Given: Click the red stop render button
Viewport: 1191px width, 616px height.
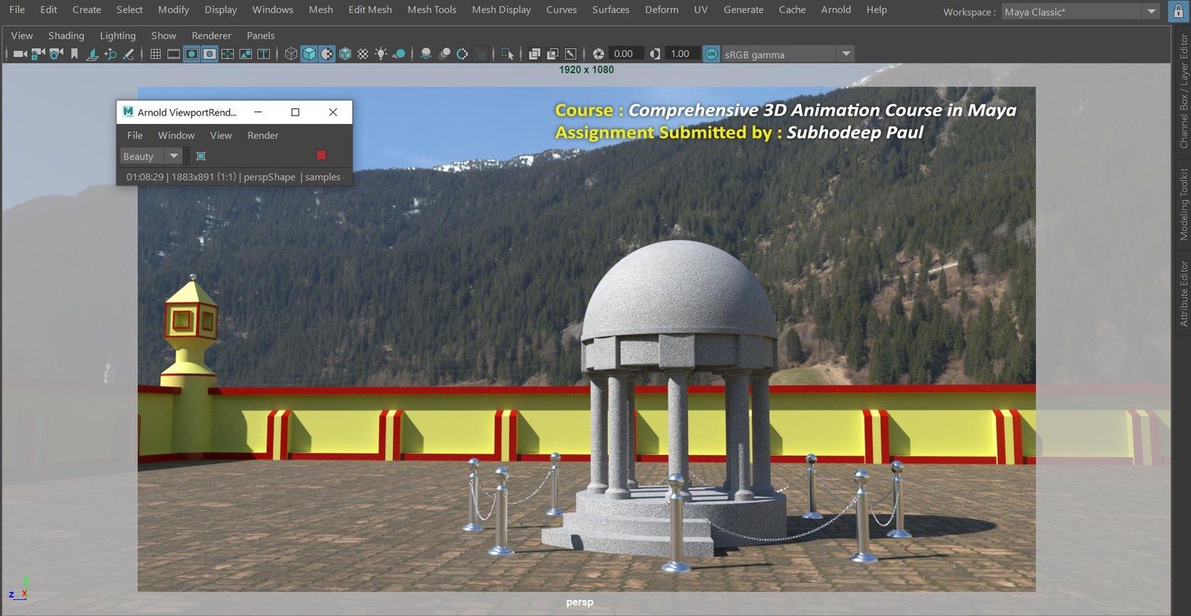Looking at the screenshot, I should (321, 155).
